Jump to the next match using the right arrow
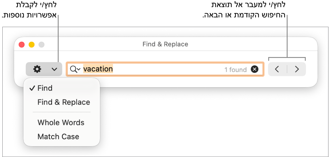Screen dimensions: 329x157 pos(297,69)
